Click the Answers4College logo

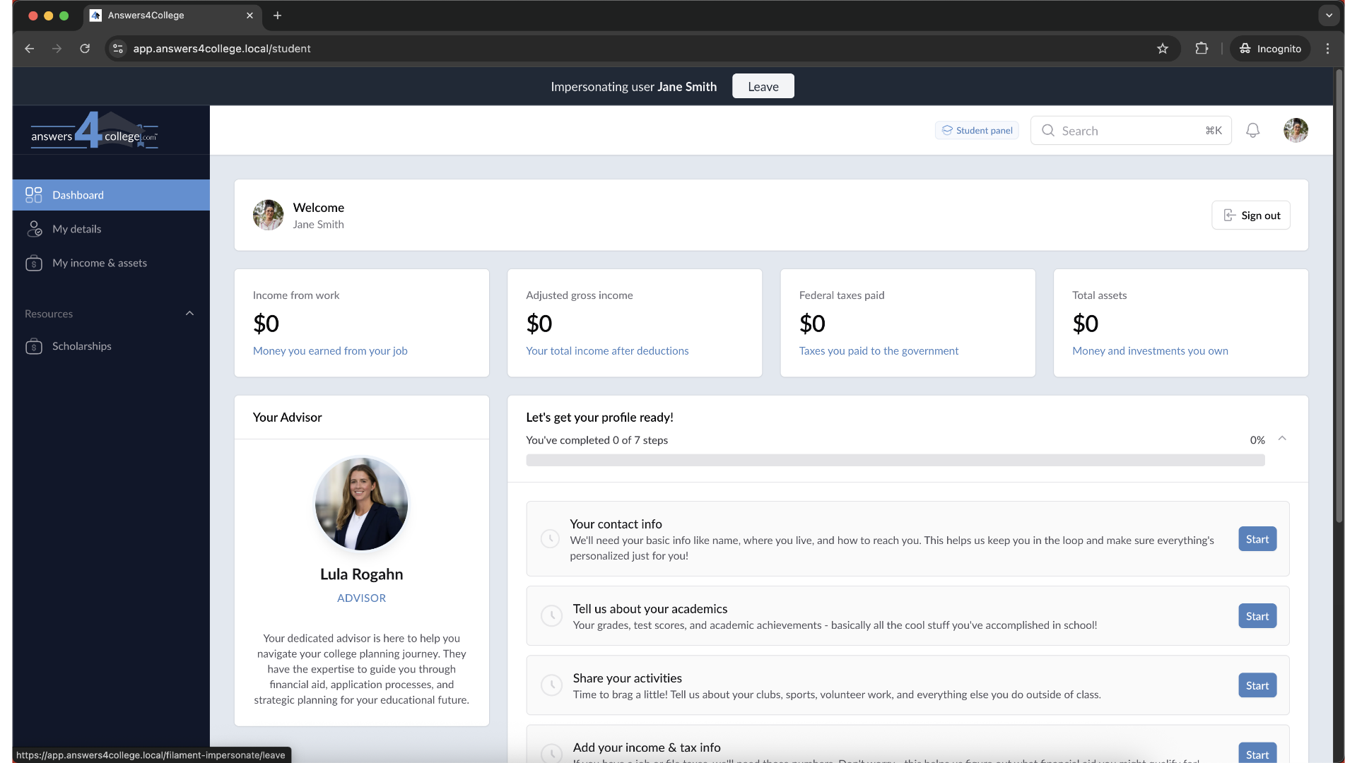[94, 131]
